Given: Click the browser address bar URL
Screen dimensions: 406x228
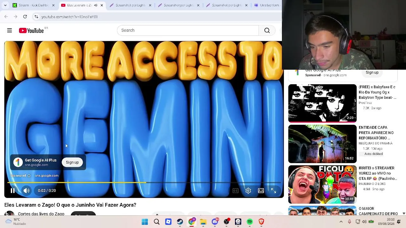Looking at the screenshot, I should (69, 17).
